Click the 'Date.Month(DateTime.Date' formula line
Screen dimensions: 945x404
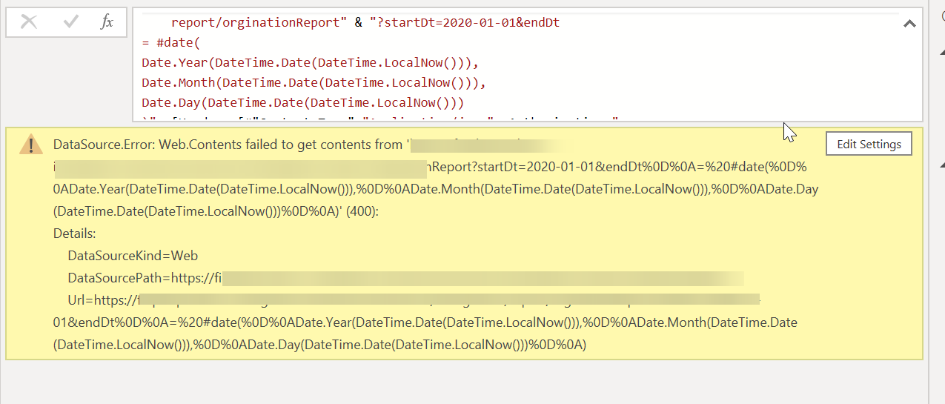[x=314, y=82]
